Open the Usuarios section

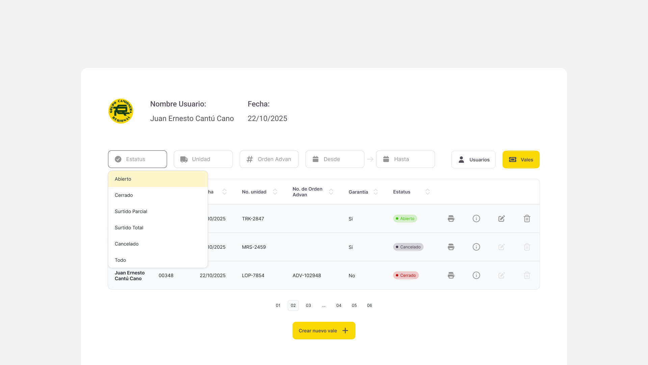pyautogui.click(x=473, y=160)
